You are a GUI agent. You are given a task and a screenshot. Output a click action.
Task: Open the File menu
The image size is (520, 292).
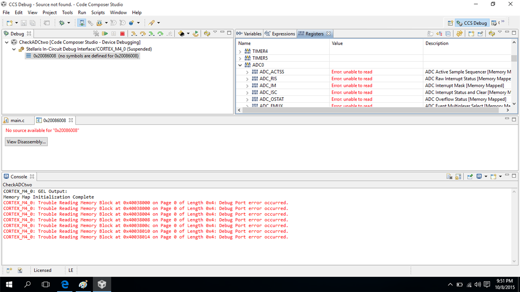(x=6, y=13)
